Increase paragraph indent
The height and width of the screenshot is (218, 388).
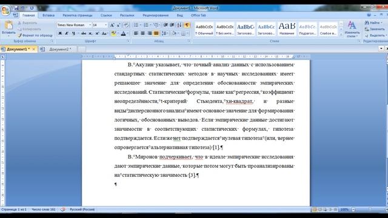172,25
